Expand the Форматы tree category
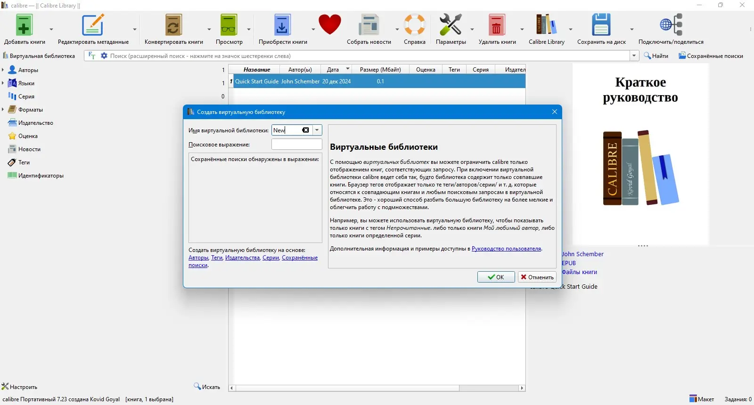The image size is (754, 405). 3,109
